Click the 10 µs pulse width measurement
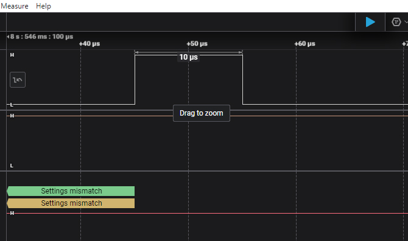 click(188, 57)
